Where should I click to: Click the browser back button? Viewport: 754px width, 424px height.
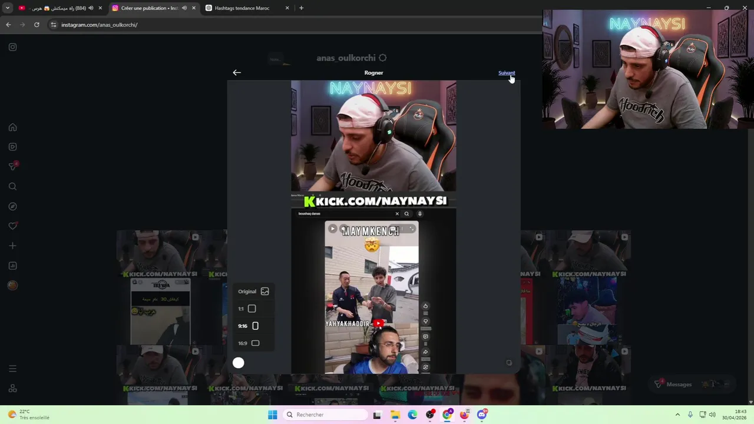8,25
